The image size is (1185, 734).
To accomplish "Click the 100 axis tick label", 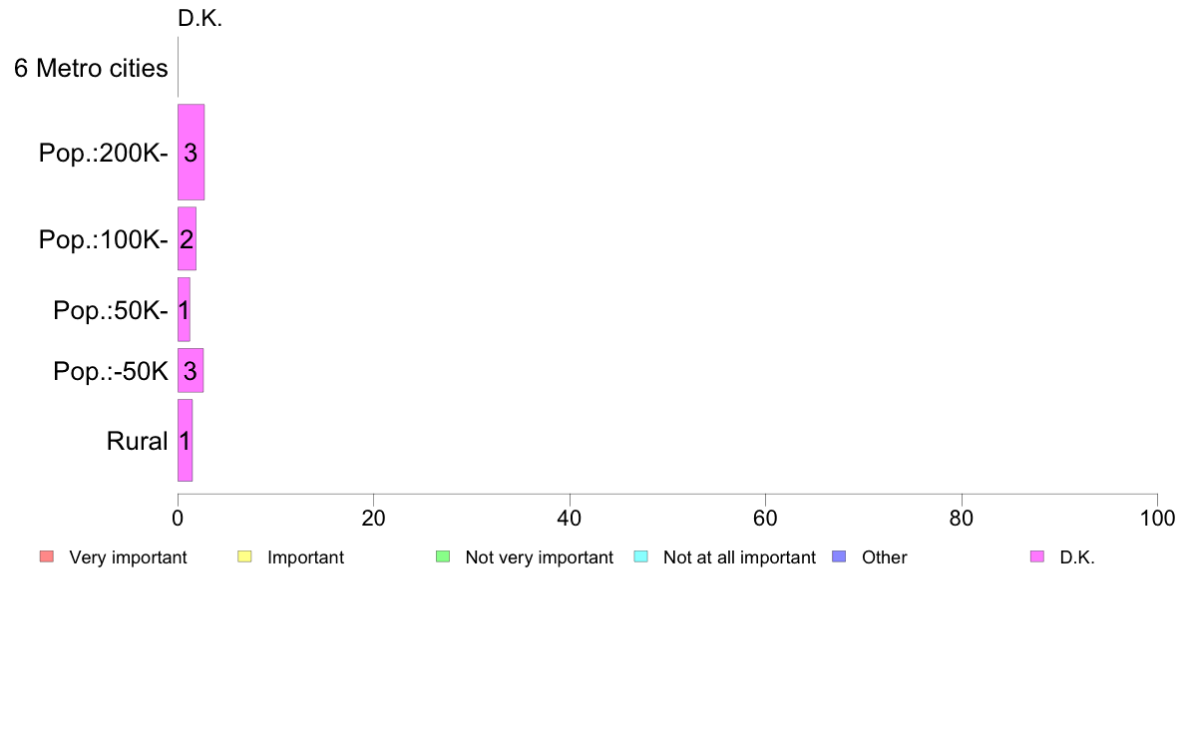I will [1157, 518].
